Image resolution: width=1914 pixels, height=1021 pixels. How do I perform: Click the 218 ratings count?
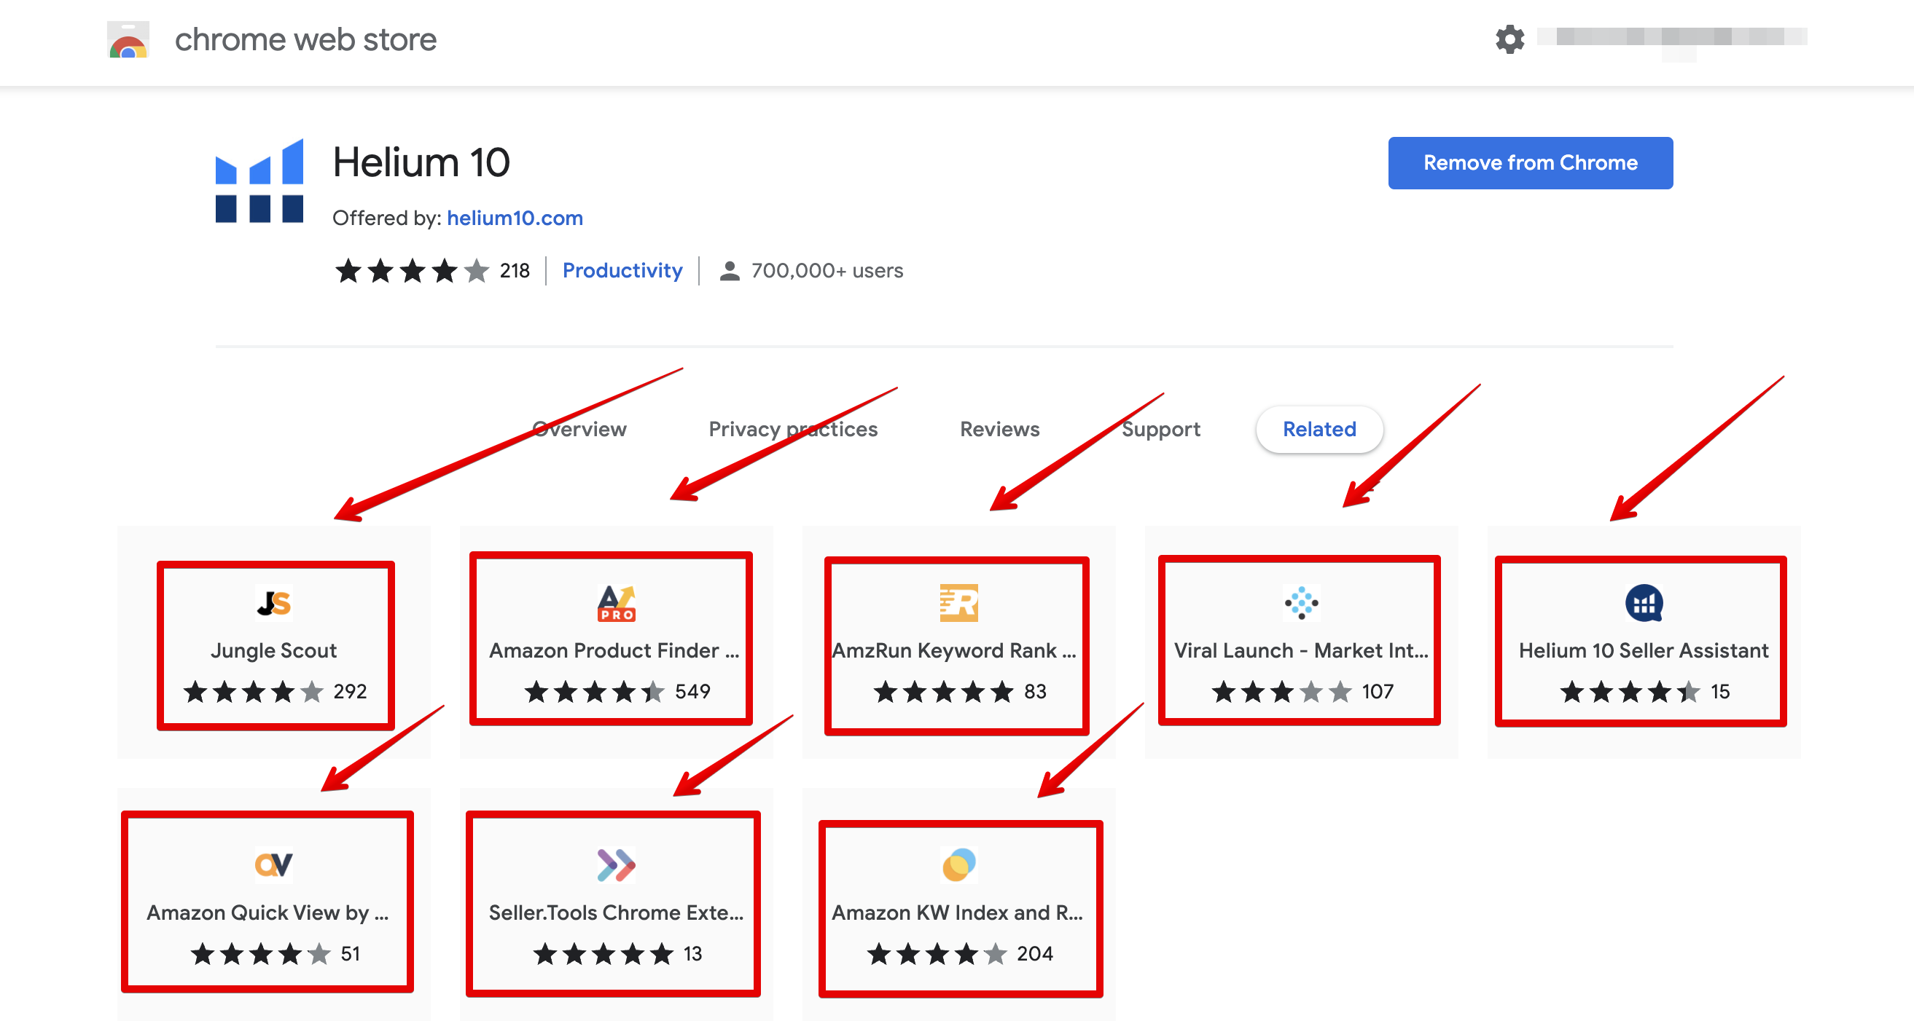(514, 271)
